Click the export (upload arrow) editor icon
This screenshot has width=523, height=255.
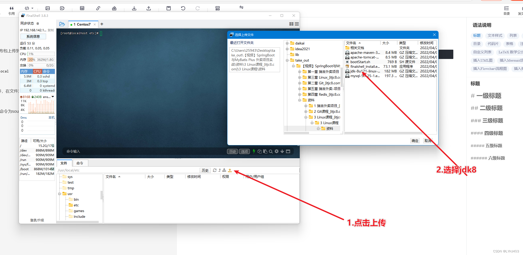[x=149, y=8]
